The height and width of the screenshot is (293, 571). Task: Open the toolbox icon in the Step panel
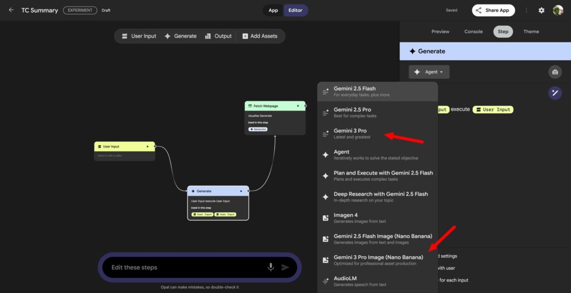coord(555,72)
